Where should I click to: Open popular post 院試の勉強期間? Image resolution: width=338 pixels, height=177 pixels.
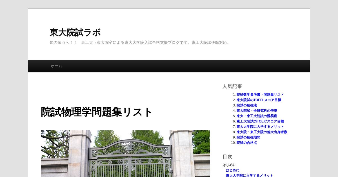[x=248, y=137]
